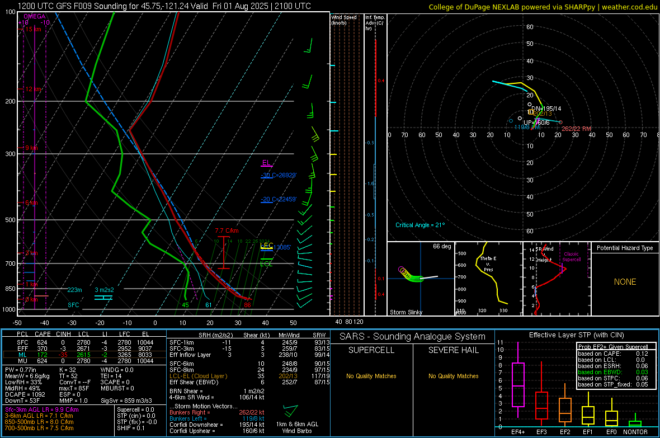Screen dimensions: 660x438
Task: Click the NONTOR axis label
Action: click(x=635, y=432)
